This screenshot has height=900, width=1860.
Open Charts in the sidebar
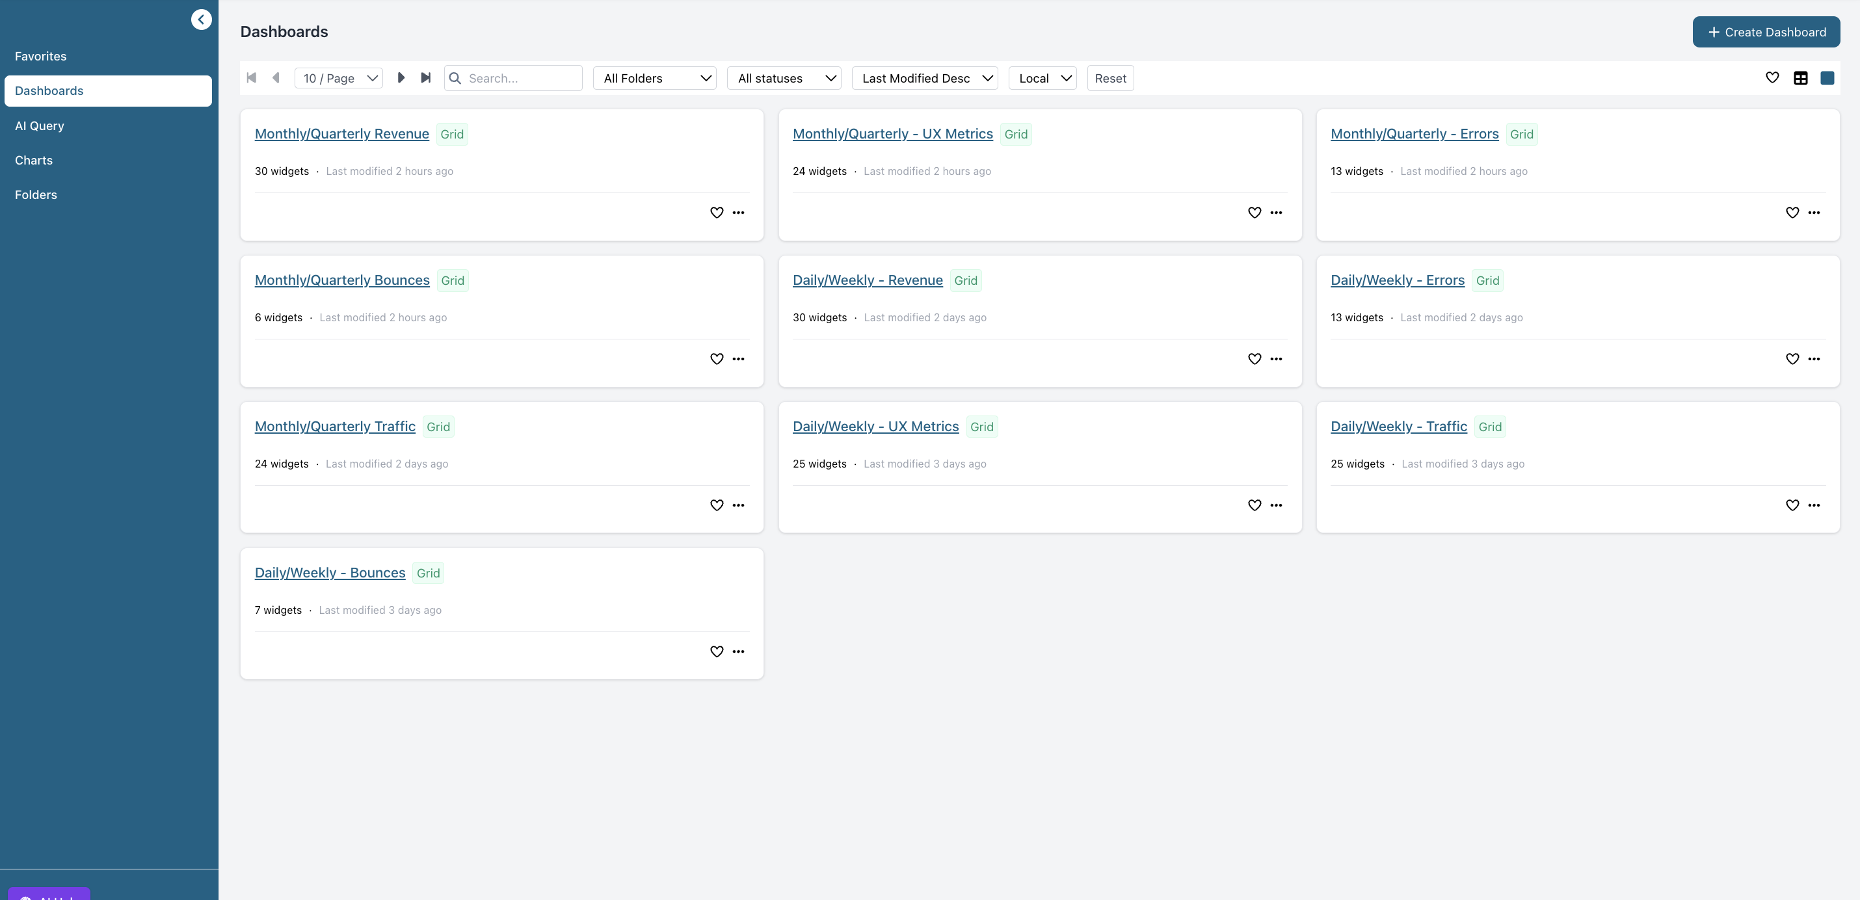(x=109, y=160)
